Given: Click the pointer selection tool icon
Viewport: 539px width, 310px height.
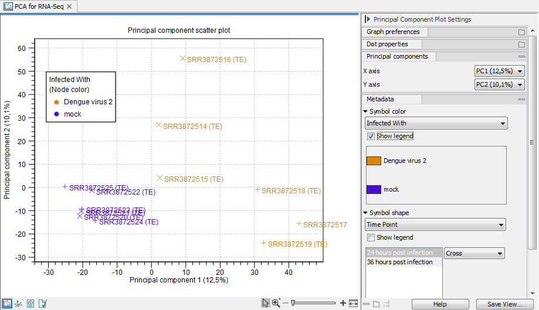Looking at the screenshot, I should [x=266, y=303].
